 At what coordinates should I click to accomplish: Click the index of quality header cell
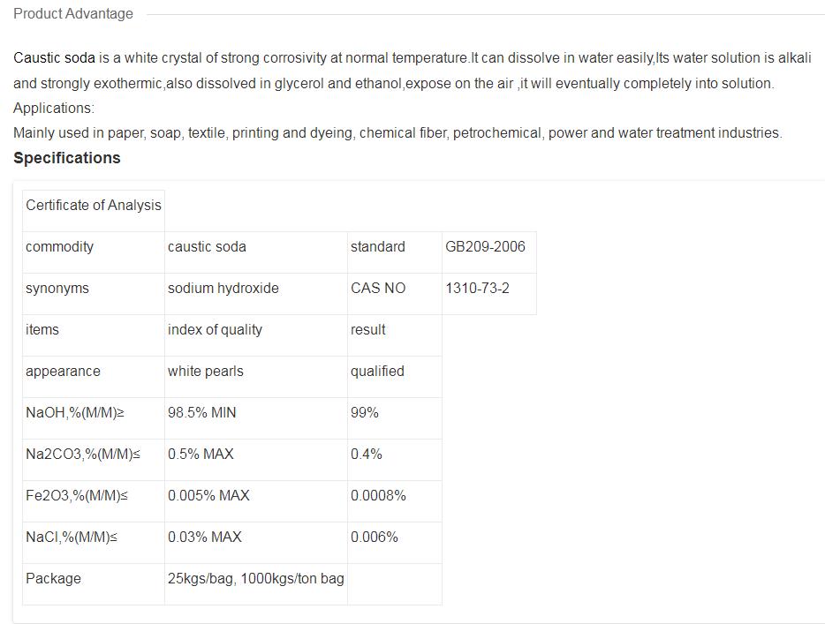point(215,330)
